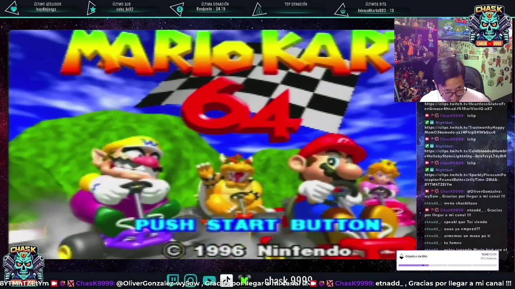
Task: Click the '© 1996 Nintendo' copyright text
Action: (x=260, y=251)
